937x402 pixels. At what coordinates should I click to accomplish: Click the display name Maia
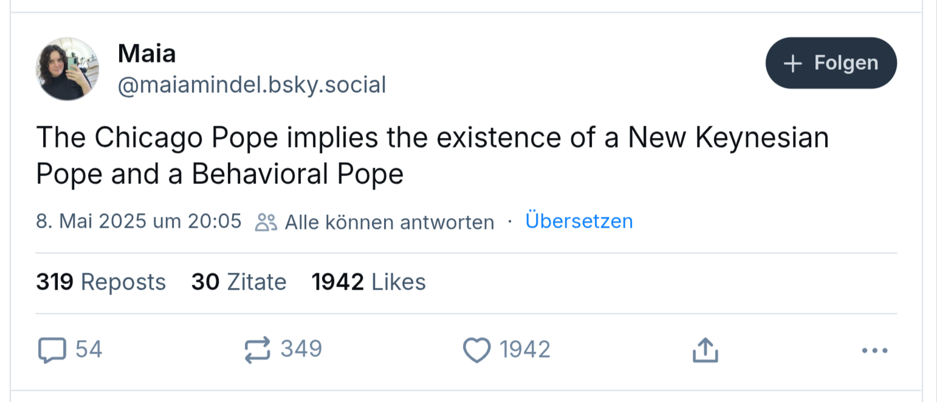point(146,53)
